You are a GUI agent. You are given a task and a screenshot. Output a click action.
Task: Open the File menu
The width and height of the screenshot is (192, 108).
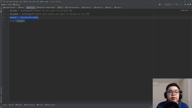(x=4, y=1)
